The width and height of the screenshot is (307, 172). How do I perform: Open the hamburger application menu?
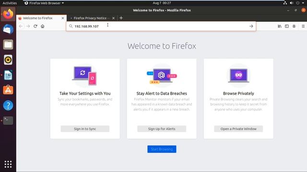click(303, 26)
